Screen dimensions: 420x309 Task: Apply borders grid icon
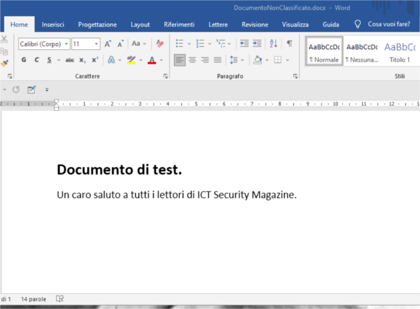pos(278,60)
